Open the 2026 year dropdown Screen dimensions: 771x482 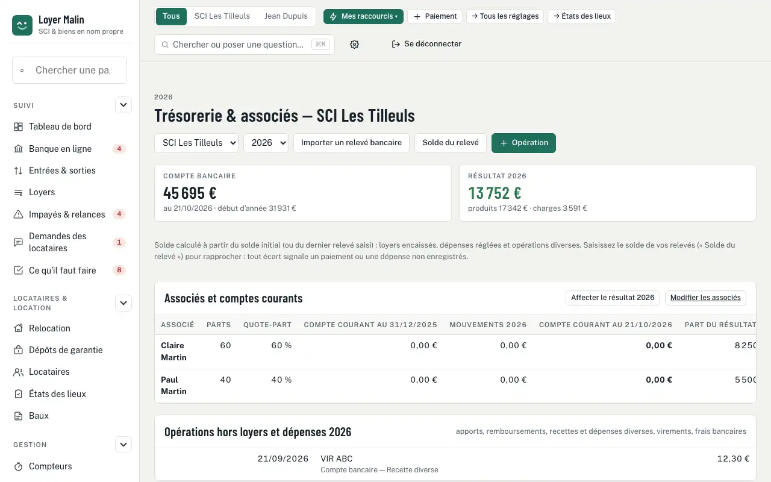pos(266,143)
